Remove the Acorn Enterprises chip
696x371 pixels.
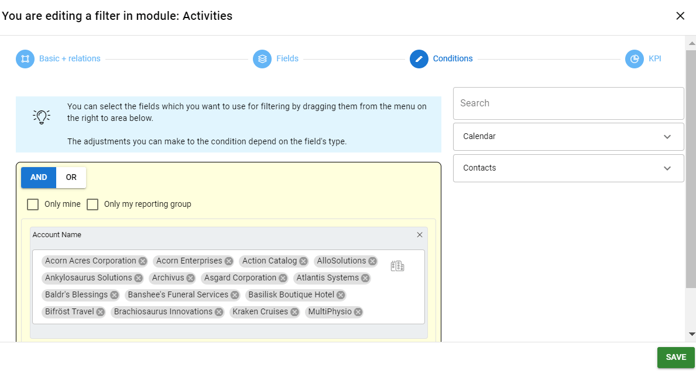point(228,261)
